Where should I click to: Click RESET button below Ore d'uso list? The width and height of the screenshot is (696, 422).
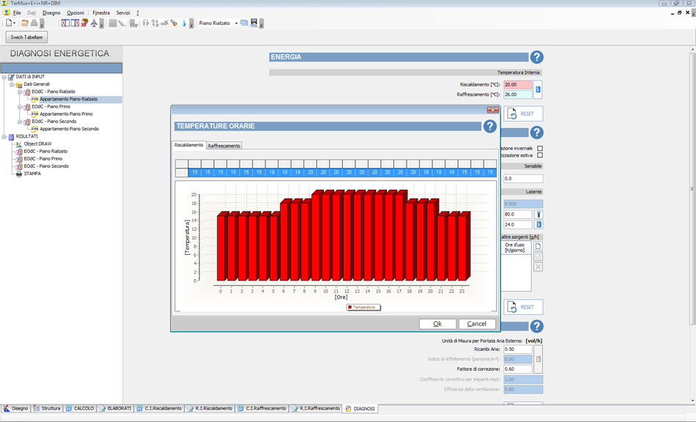(x=523, y=307)
